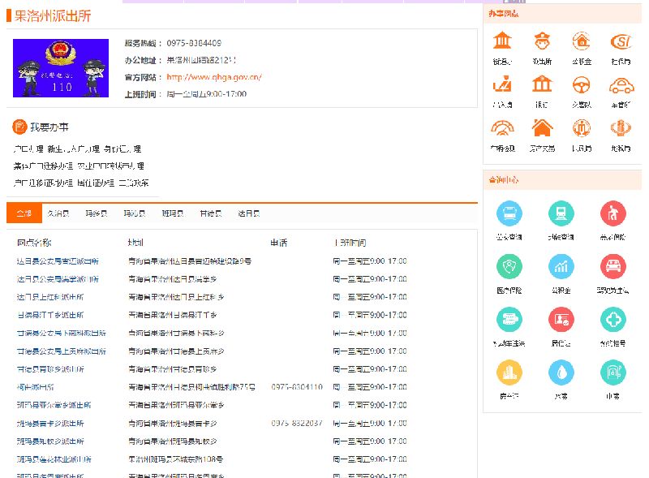649x478 pixels.
Task: Open the www.qhga.gov.cn official website link
Action: point(214,77)
